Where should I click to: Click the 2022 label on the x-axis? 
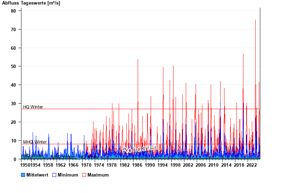tap(251, 165)
